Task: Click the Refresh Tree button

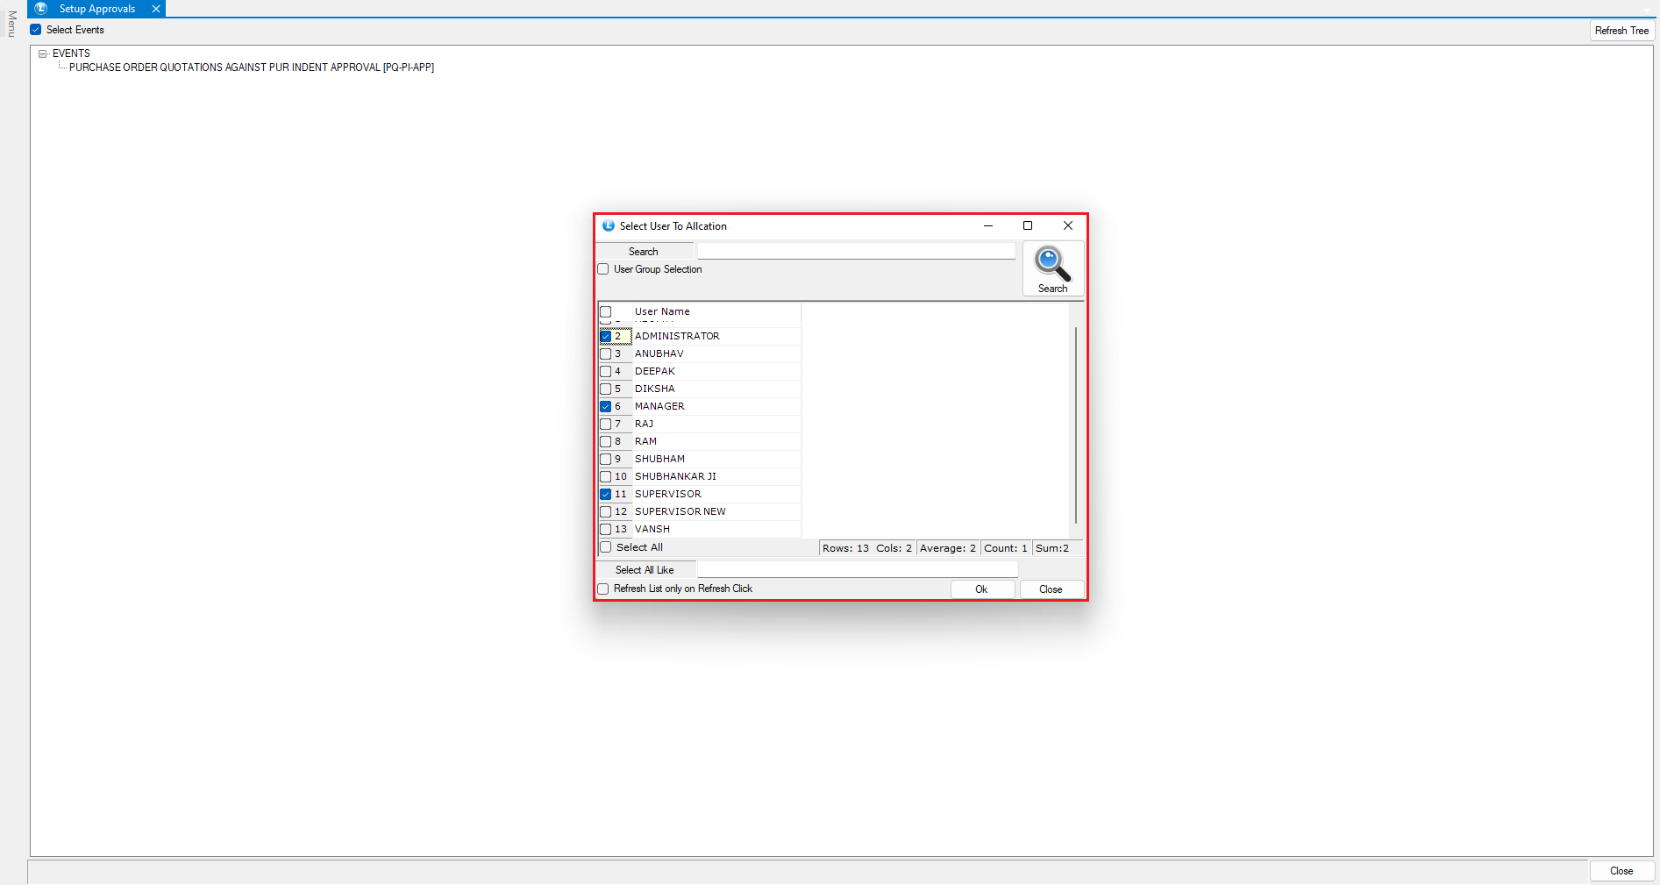Action: (1621, 31)
